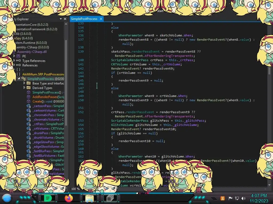Click the _cartoonVolume field icon

[29, 110]
